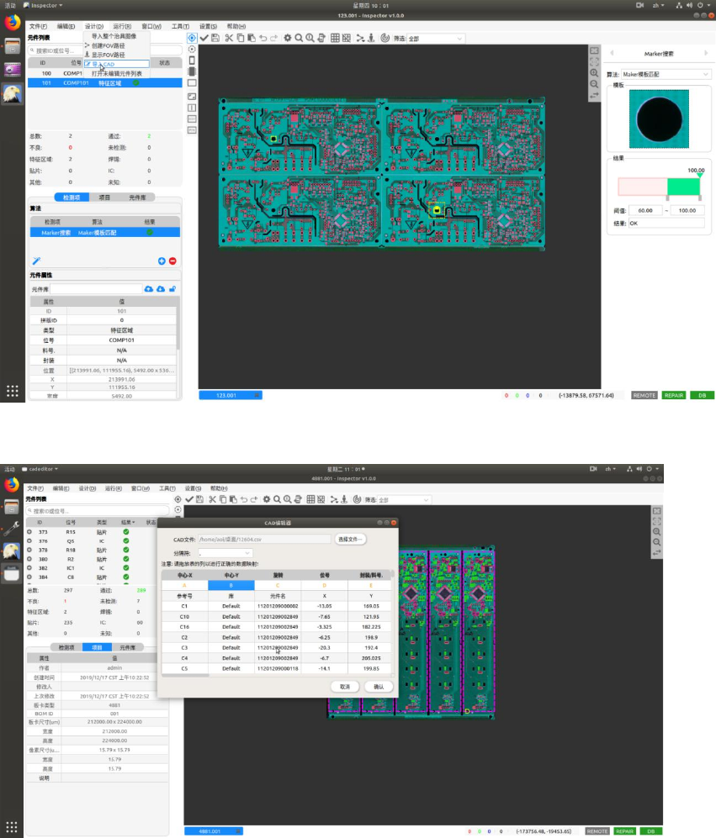Viewport: 716px width, 838px height.
Task: Click the 60.00 threshold input field
Action: (x=646, y=211)
